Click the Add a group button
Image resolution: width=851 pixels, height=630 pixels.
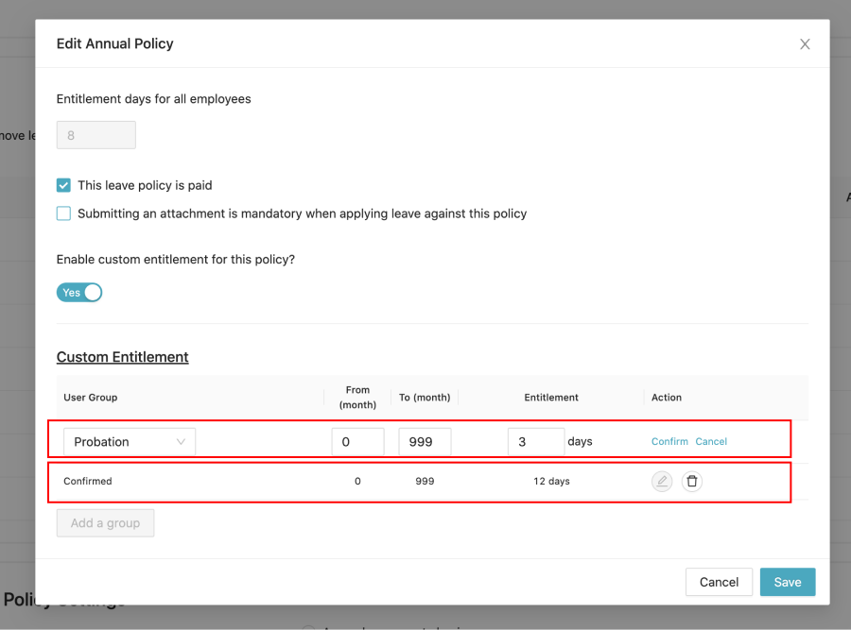[105, 523]
